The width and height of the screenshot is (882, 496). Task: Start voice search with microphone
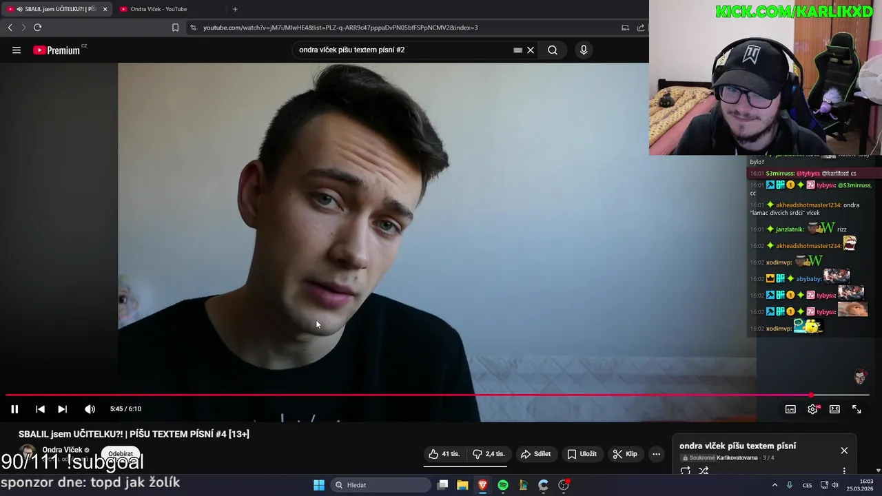point(584,50)
